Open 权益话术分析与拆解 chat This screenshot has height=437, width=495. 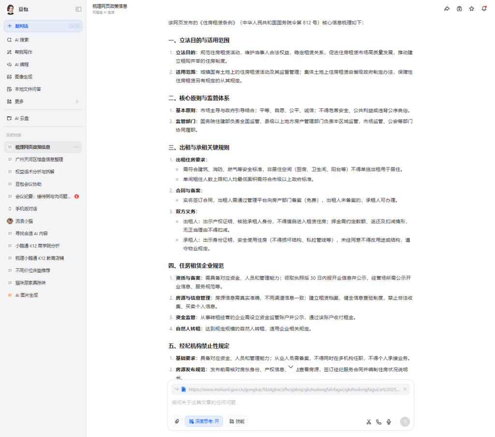point(43,172)
